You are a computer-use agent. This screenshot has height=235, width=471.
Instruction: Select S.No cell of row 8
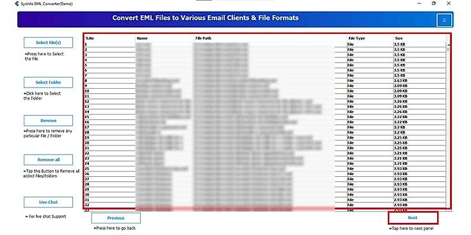pos(109,80)
